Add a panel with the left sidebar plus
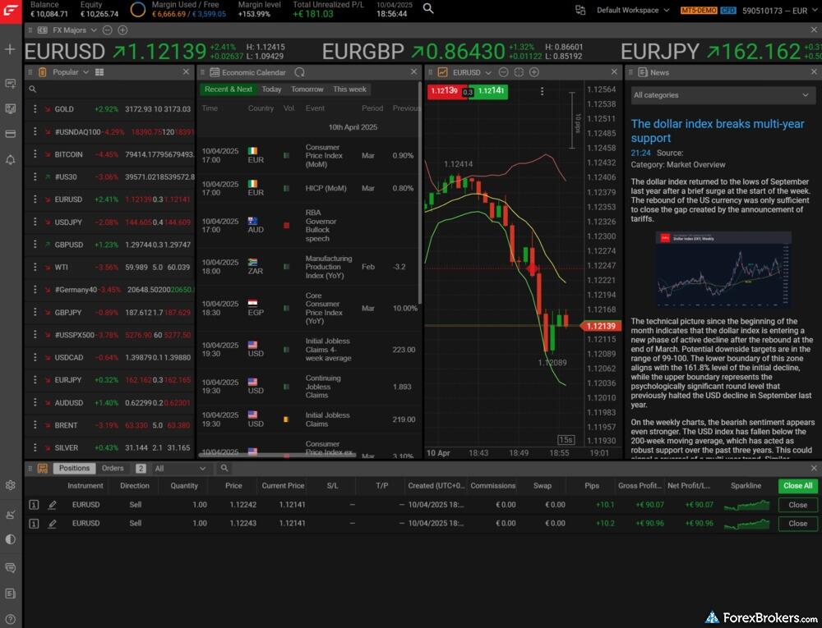822x628 pixels. point(10,49)
